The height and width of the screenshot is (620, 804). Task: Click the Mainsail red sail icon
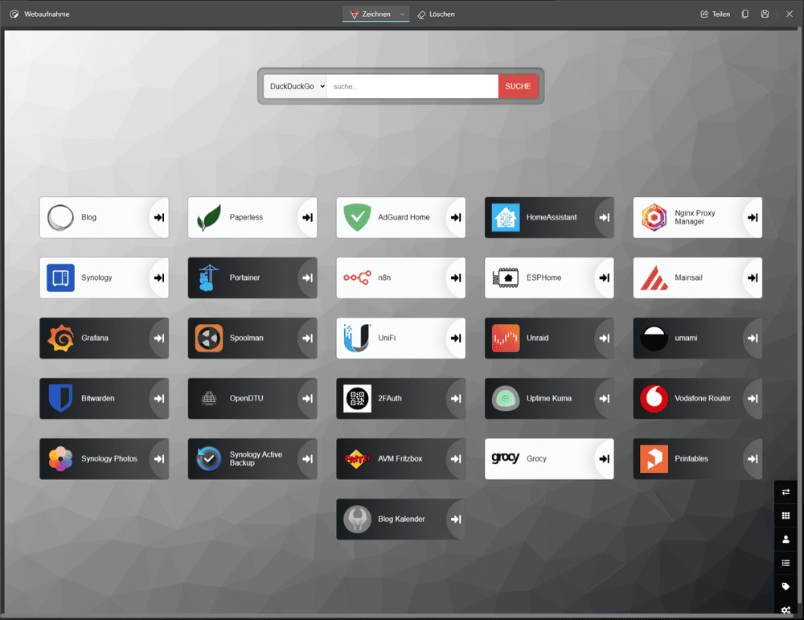(x=654, y=278)
